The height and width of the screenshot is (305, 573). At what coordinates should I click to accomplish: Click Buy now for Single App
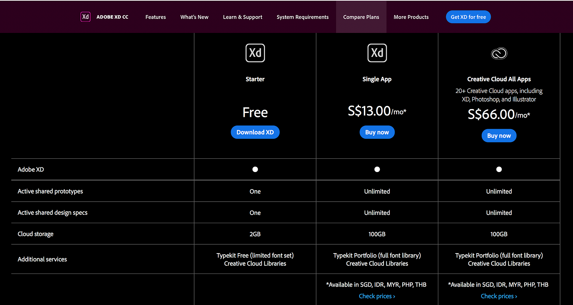[x=377, y=132]
